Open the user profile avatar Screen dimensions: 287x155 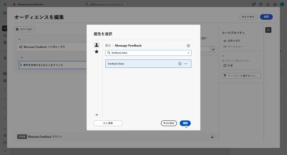[282, 4]
